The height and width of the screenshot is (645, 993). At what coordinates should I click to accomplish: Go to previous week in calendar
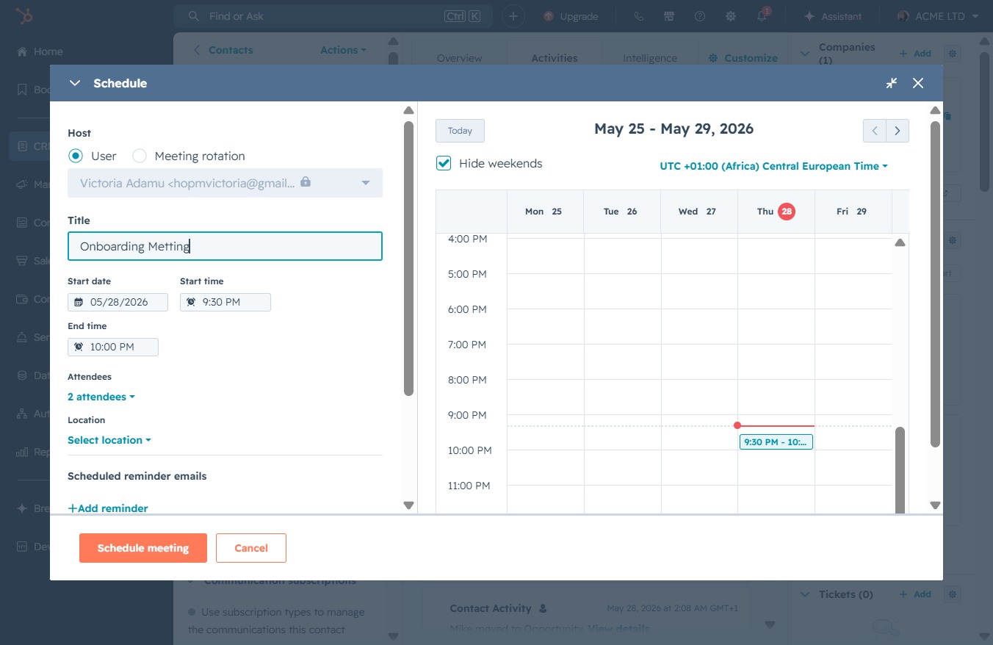coord(875,131)
